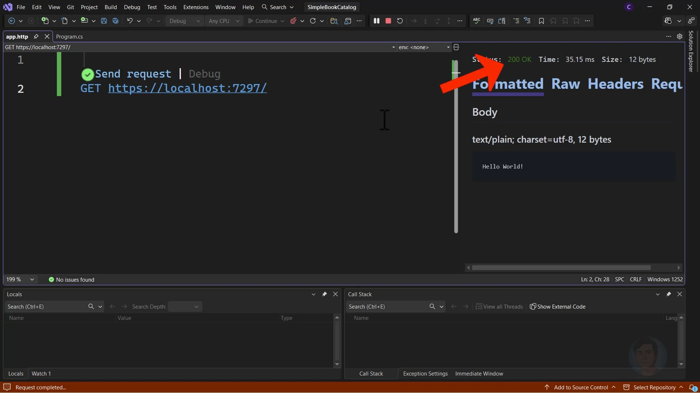Viewport: 700px width, 393px height.
Task: Switch to the Headers response tab
Action: (615, 84)
